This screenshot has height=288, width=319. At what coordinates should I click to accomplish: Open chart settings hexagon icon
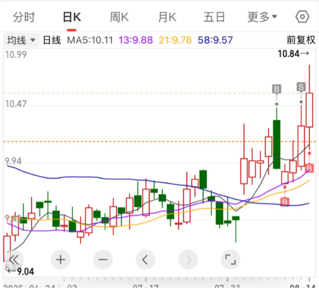click(302, 17)
